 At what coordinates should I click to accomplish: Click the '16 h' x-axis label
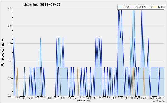(x=114, y=98)
